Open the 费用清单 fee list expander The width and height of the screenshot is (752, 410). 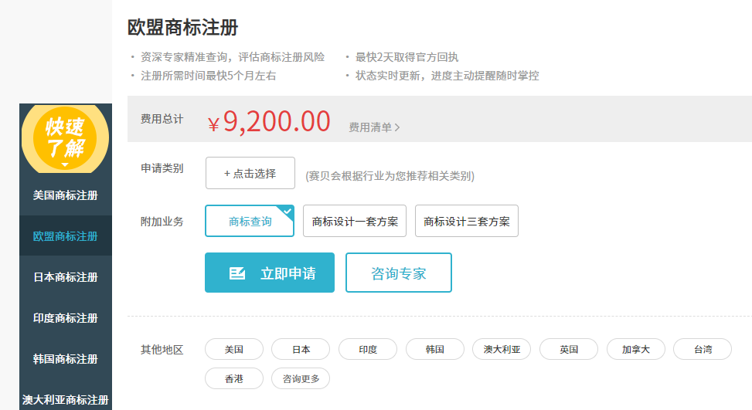click(x=374, y=127)
